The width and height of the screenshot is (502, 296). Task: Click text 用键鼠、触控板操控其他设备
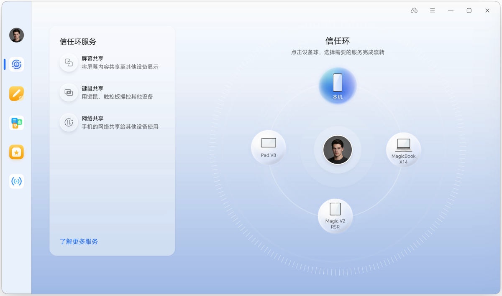tap(118, 97)
